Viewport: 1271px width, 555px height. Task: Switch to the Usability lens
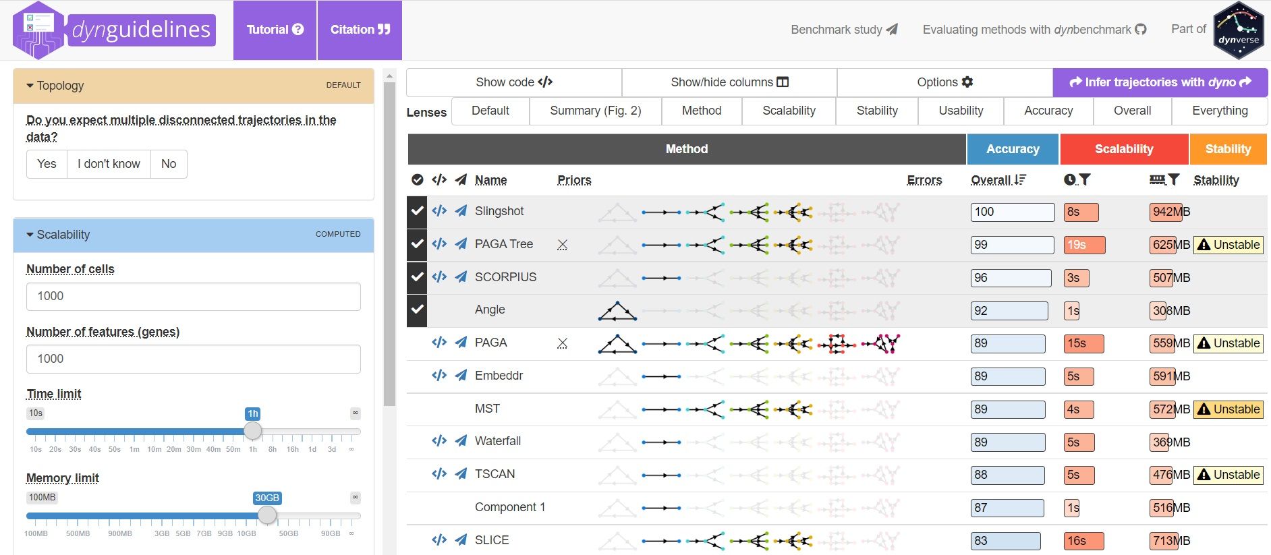click(x=961, y=111)
